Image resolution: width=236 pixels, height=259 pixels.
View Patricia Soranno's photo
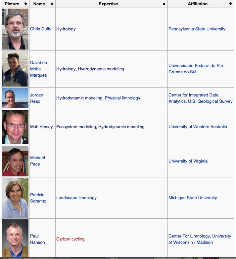coord(15,198)
